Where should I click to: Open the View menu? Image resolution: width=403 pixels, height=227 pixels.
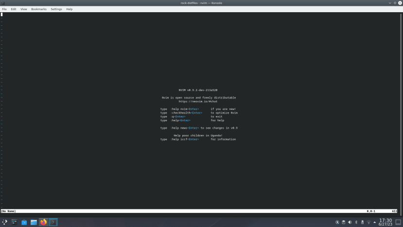tap(24, 9)
